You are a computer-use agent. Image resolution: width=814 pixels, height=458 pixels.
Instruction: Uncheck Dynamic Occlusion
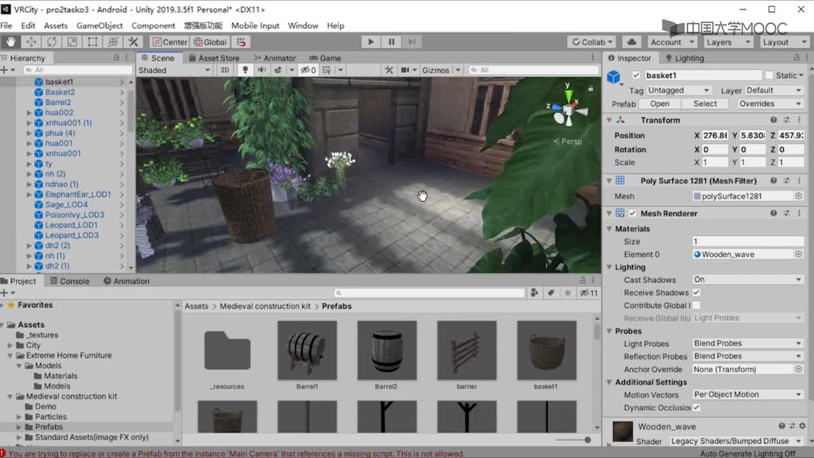(x=696, y=407)
